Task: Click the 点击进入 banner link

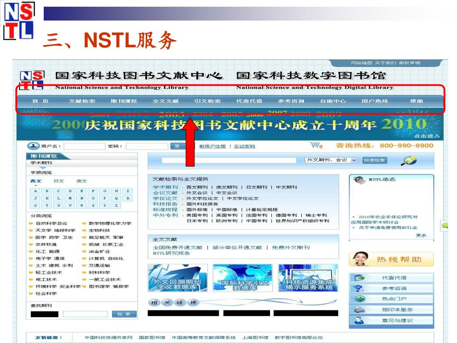Action: coord(427,136)
